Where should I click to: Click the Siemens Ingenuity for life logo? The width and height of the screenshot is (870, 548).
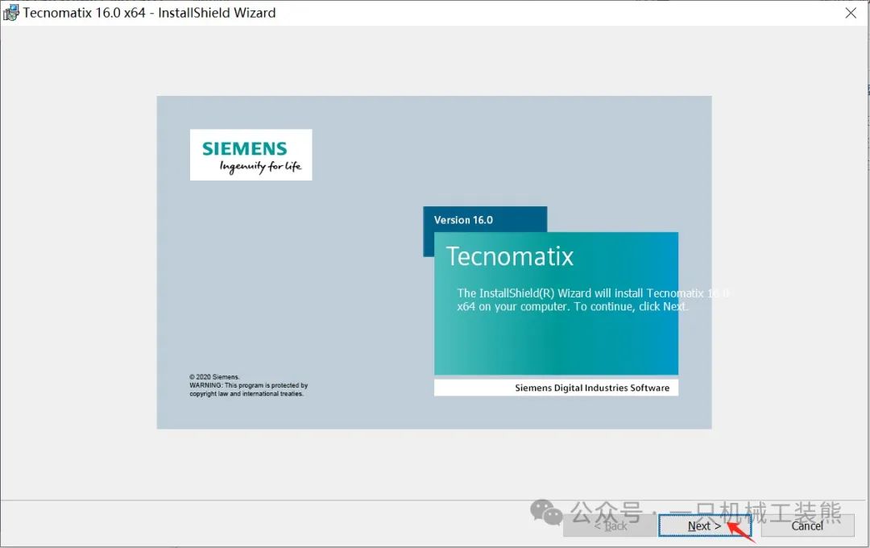(251, 155)
